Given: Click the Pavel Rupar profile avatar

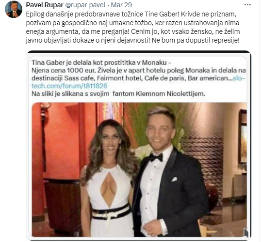Looking at the screenshot, I should pyautogui.click(x=14, y=10).
